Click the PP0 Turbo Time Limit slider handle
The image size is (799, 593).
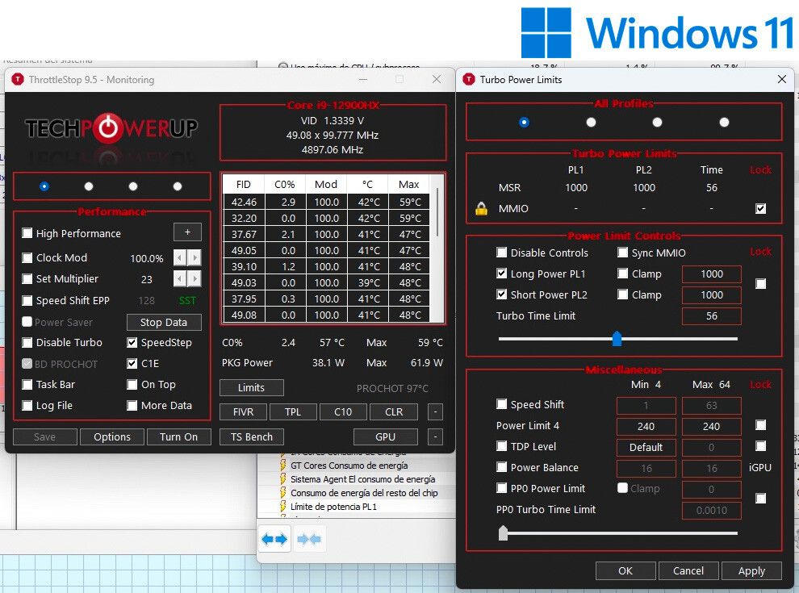[503, 532]
